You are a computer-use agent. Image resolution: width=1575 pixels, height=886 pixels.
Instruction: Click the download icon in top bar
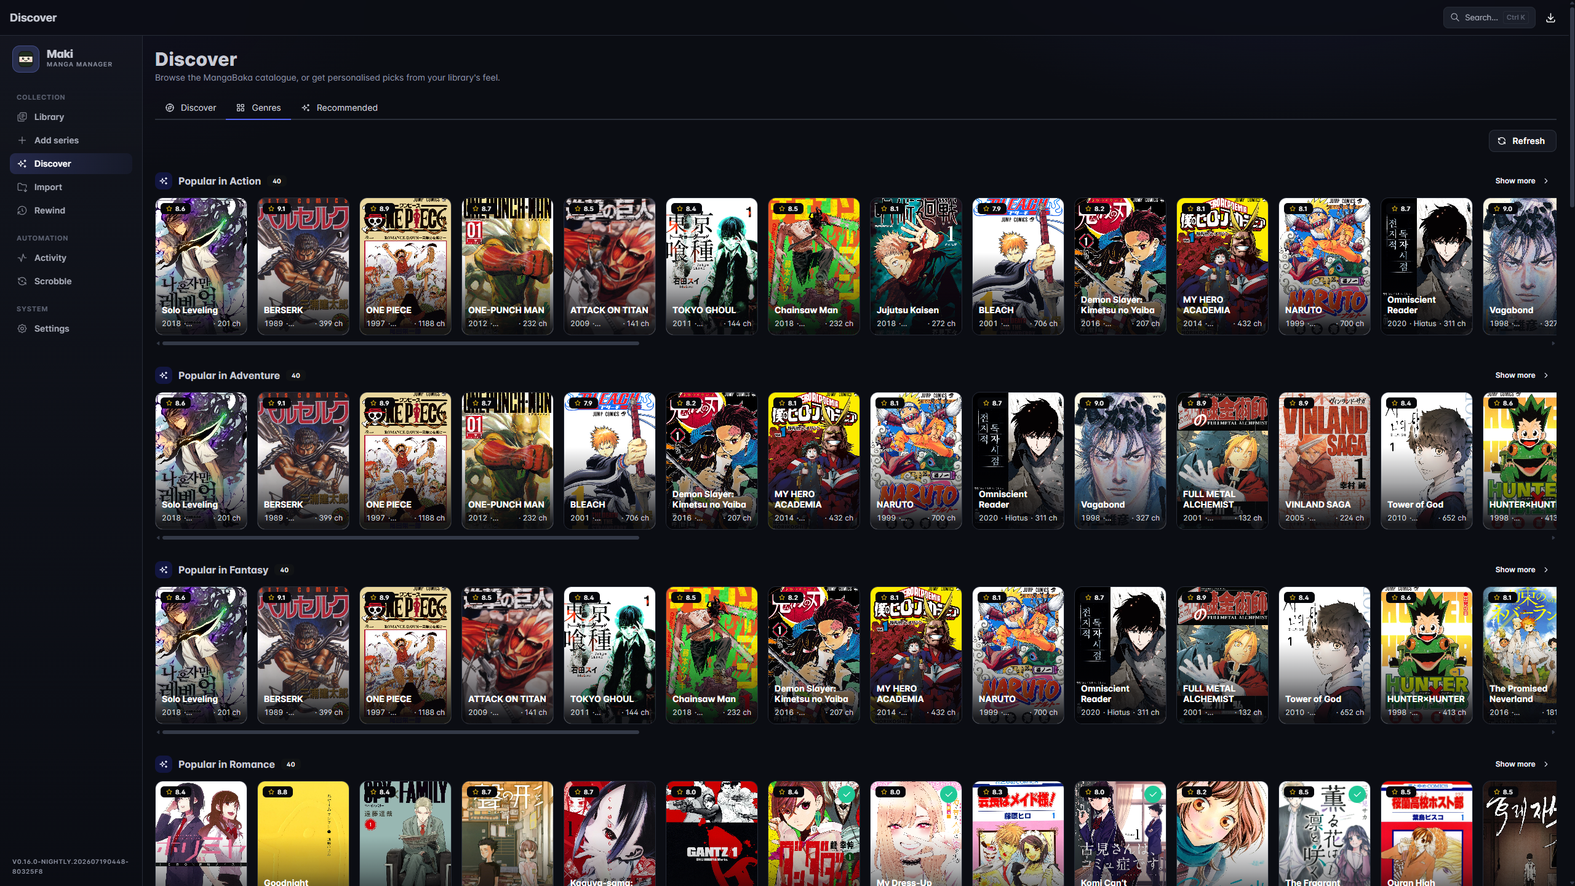click(1551, 18)
